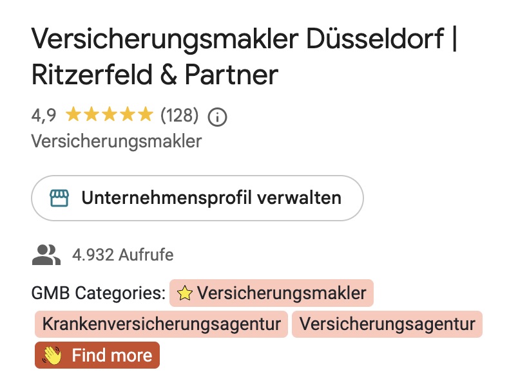Click the 4,9 rating number
518x386 pixels.
44,116
